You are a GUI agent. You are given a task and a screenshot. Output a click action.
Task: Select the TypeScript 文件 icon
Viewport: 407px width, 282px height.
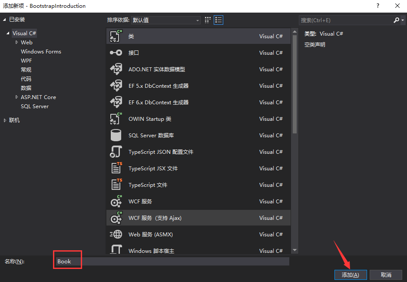tap(116, 185)
